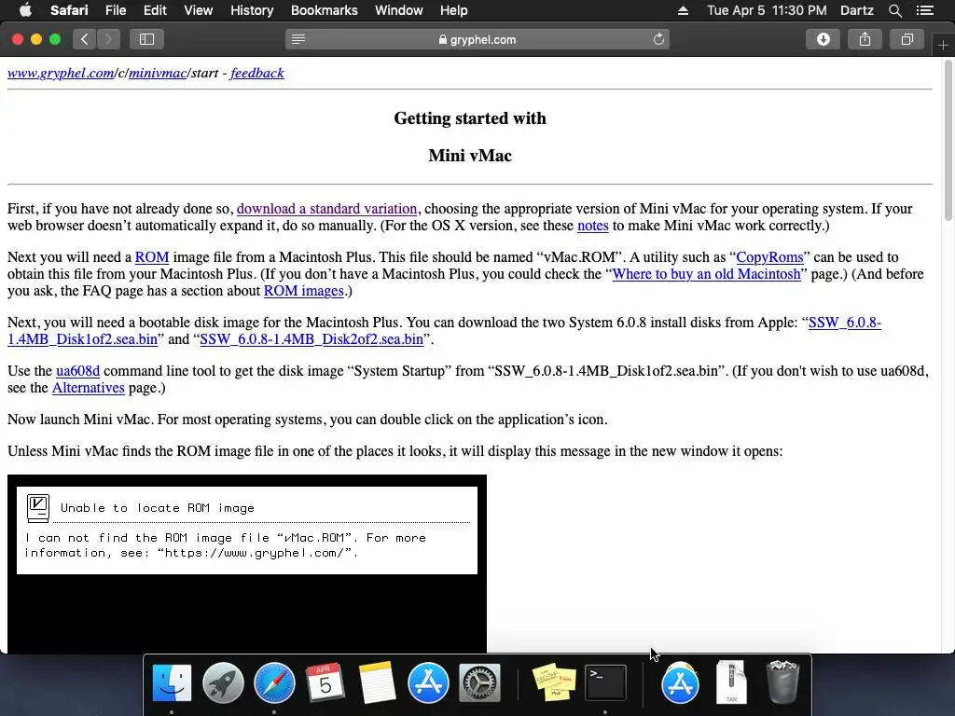The image size is (955, 716).
Task: Download SSW_6.0.8-1.4MB_Disk2of2.sea.bin link
Action: pos(311,339)
